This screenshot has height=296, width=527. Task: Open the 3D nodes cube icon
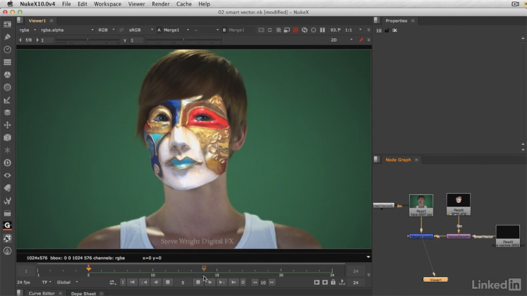tap(7, 138)
